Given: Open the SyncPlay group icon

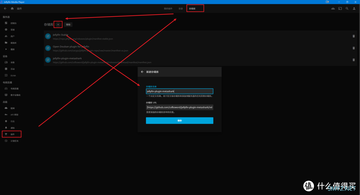Looking at the screenshot, I should pos(333,8).
